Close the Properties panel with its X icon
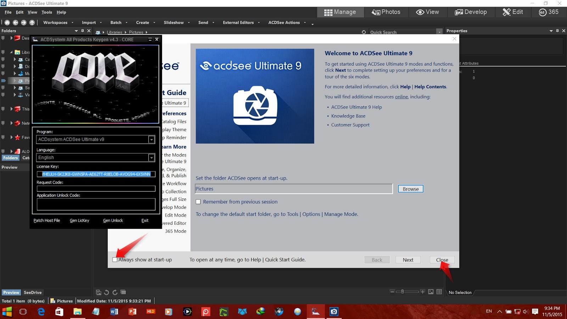Screen dimensions: 567x319 [x=563, y=31]
